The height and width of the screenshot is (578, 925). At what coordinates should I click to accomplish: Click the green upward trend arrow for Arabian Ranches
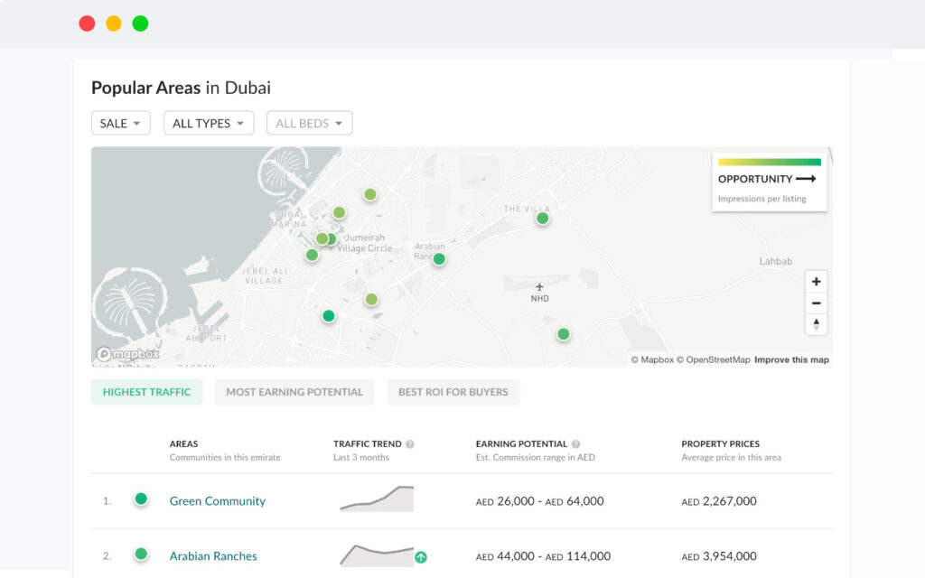tap(421, 558)
